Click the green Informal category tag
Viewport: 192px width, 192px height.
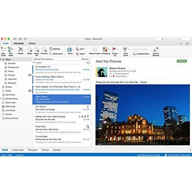tap(182, 61)
